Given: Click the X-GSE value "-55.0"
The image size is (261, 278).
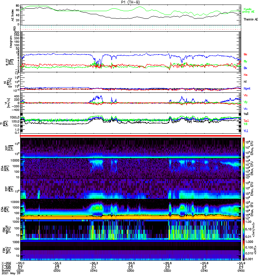Looking at the screenshot, I should click(x=20, y=263).
